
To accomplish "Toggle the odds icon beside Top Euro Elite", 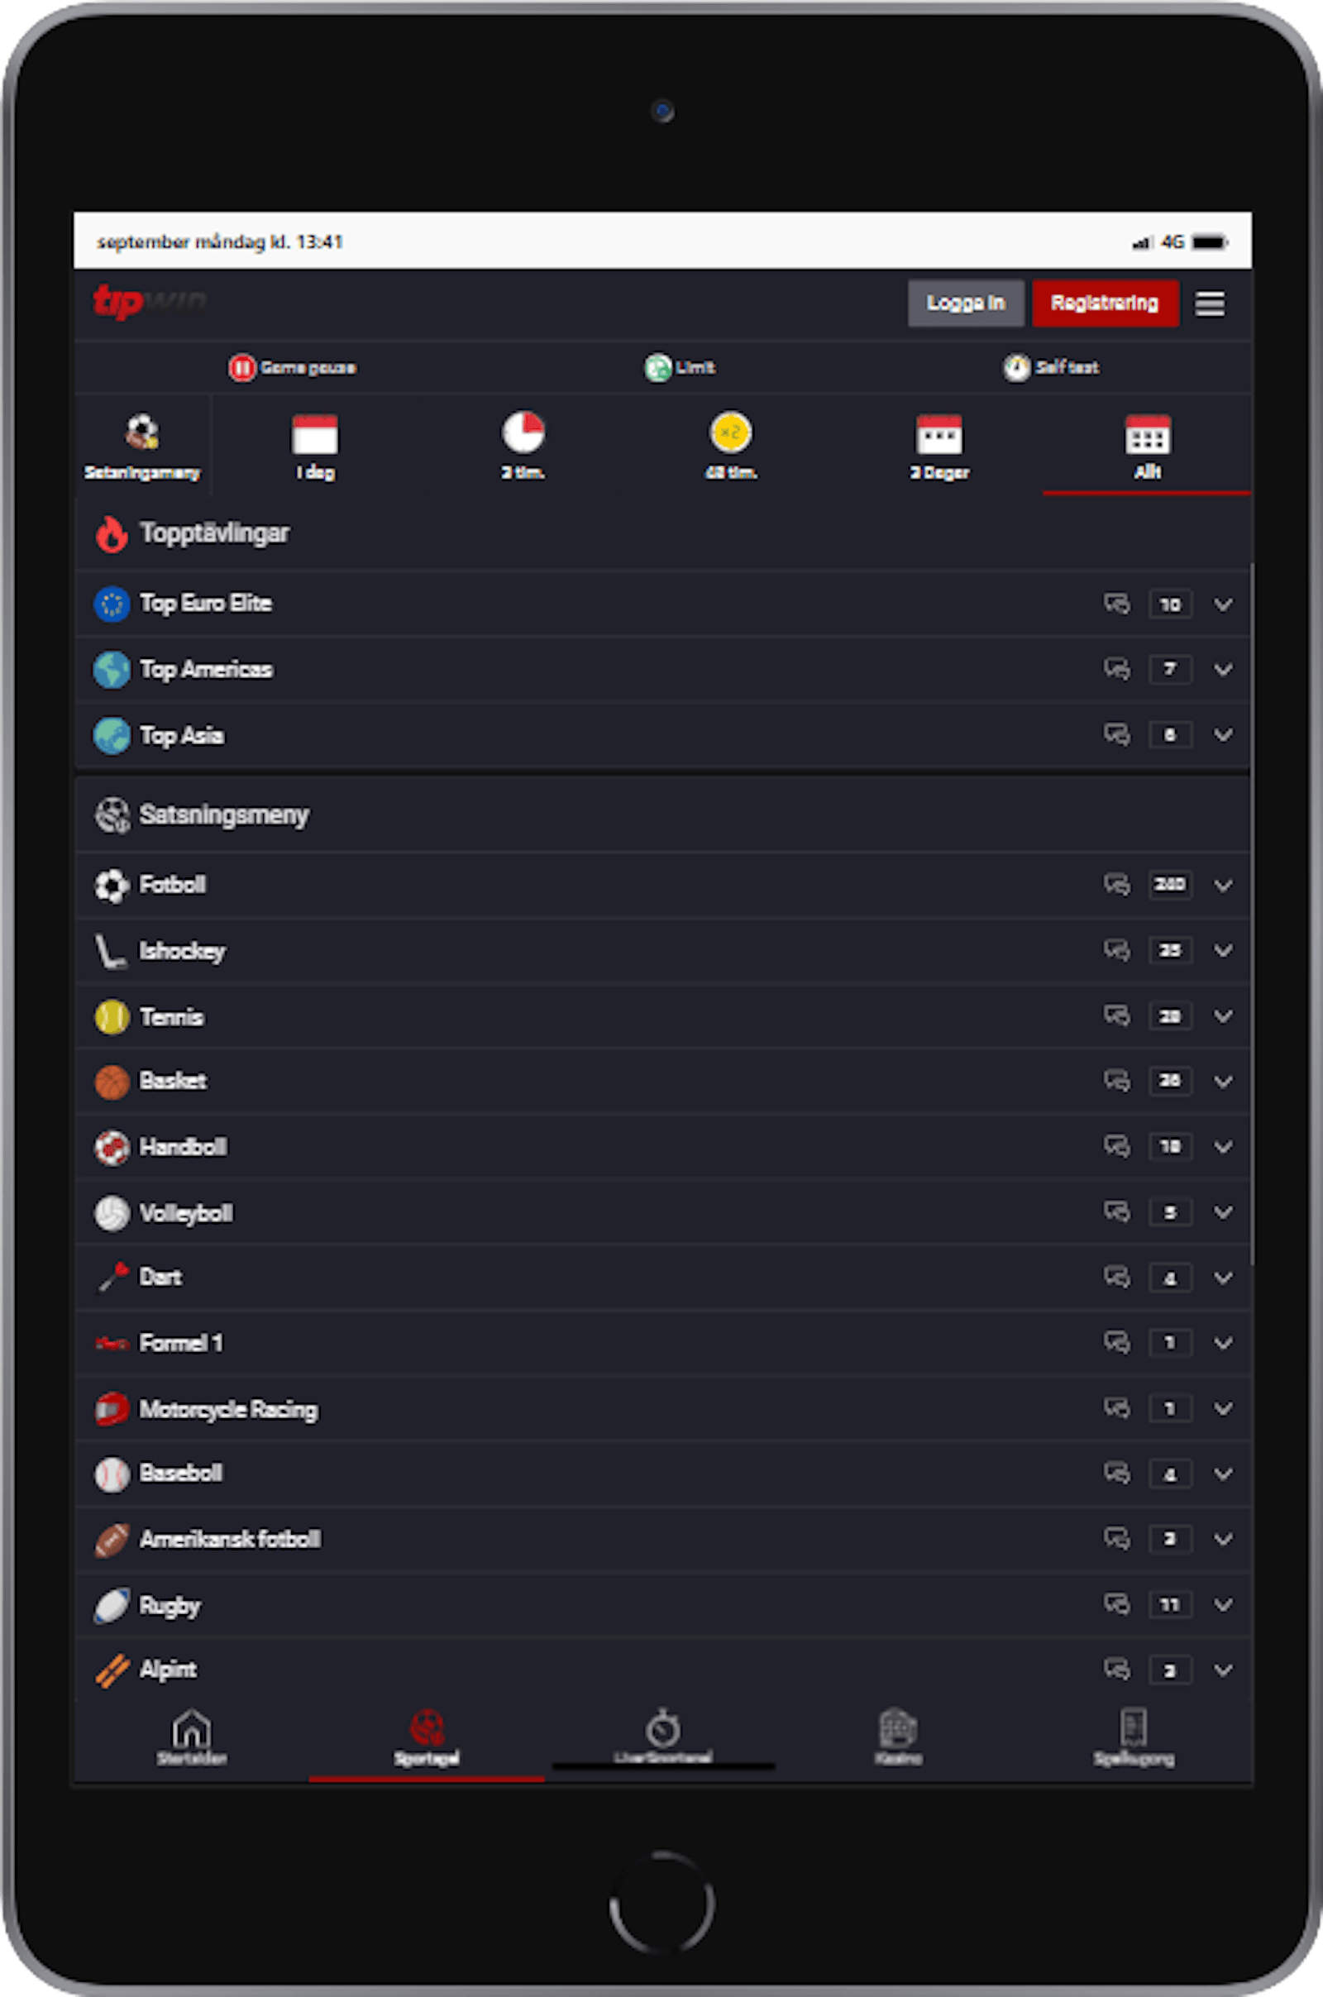I will click(x=1117, y=604).
